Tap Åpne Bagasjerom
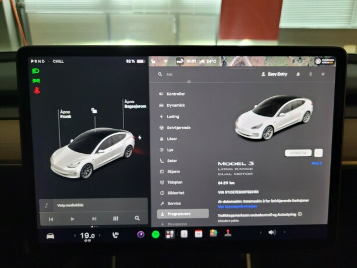This screenshot has height=268, width=357. (135, 104)
